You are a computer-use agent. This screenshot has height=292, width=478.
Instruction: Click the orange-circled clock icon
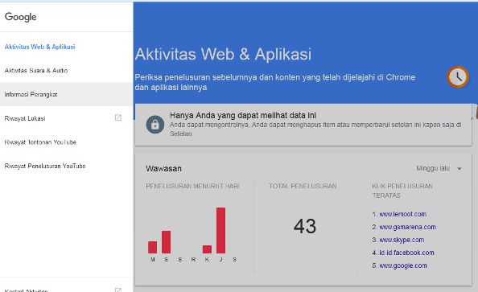click(x=458, y=77)
